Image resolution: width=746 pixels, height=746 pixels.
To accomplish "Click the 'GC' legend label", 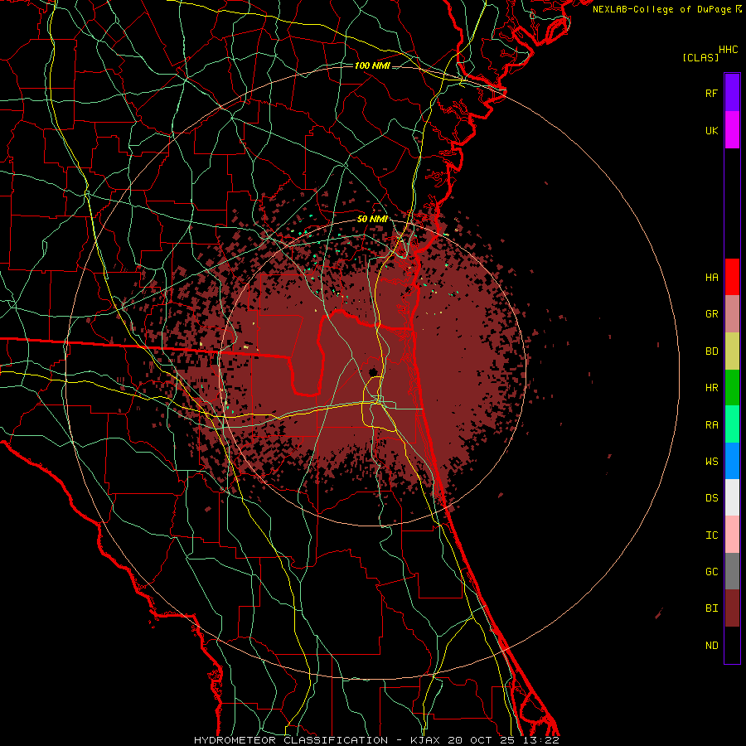I will [x=711, y=572].
